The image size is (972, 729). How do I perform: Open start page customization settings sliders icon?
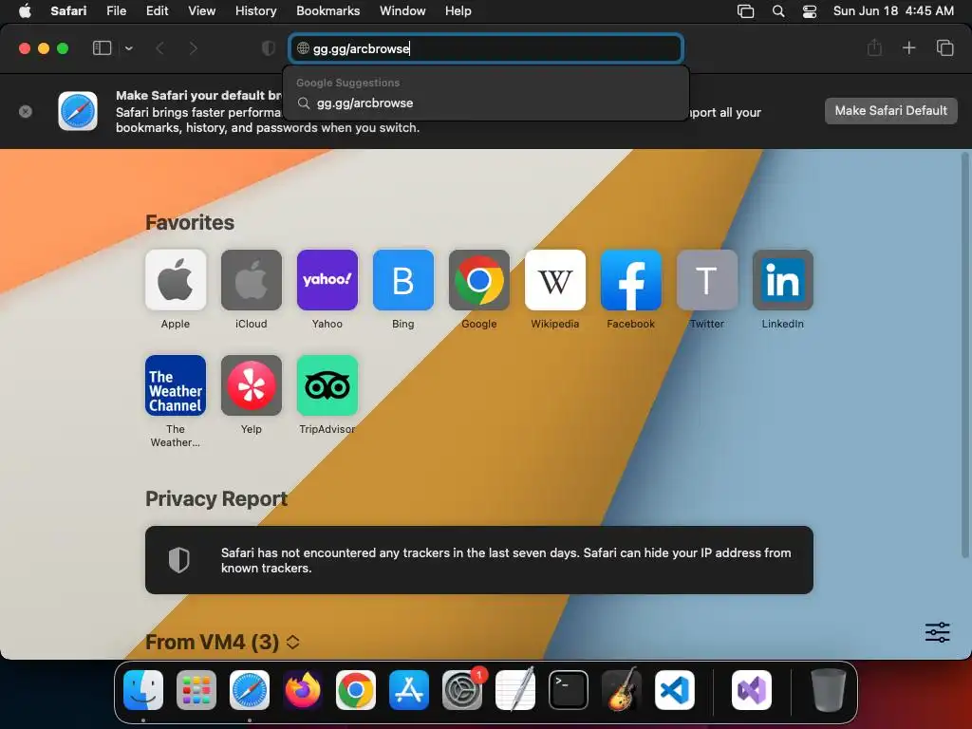pos(937,632)
